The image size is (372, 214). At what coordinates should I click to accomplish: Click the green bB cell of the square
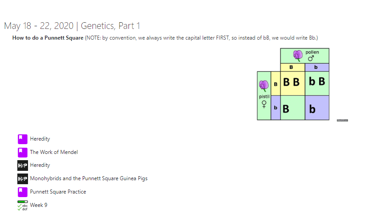tap(317, 83)
